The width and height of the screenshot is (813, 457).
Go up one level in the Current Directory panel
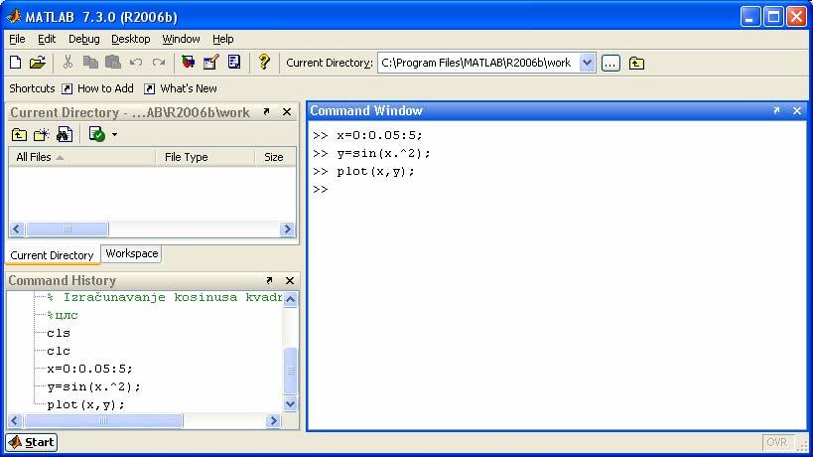tap(19, 135)
